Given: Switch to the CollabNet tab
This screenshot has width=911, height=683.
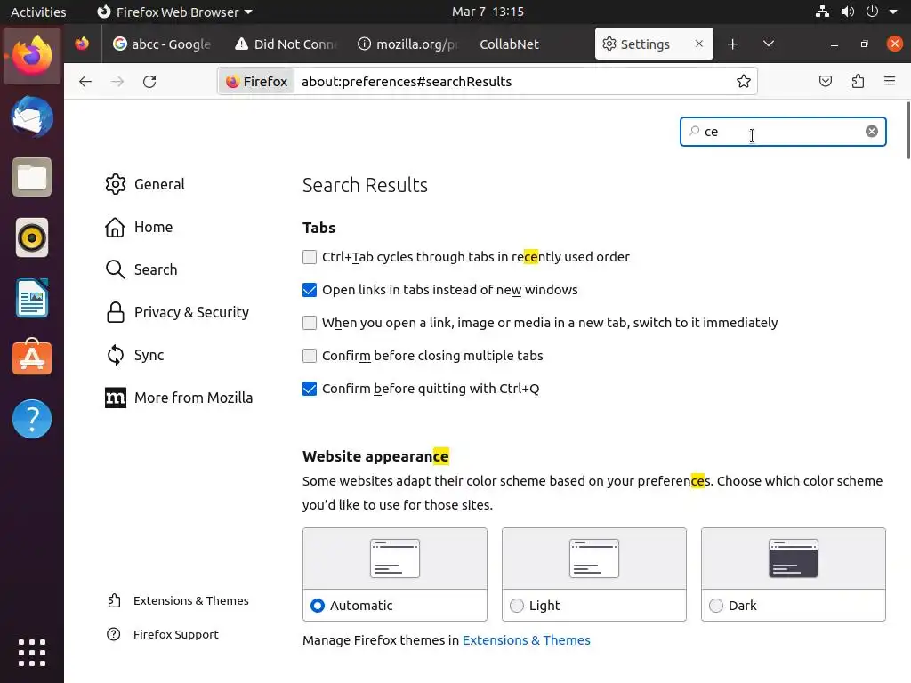Looking at the screenshot, I should coord(509,44).
